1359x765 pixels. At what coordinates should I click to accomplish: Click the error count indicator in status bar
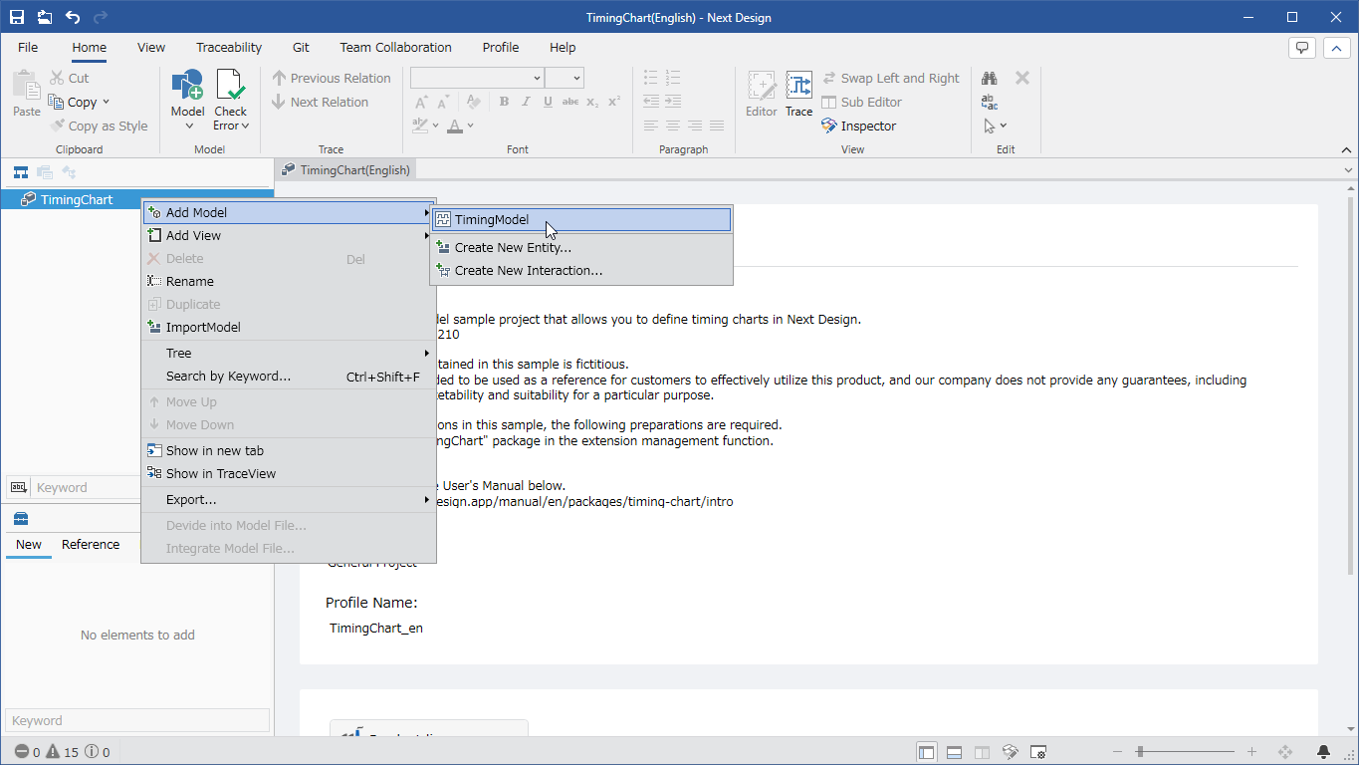point(27,752)
